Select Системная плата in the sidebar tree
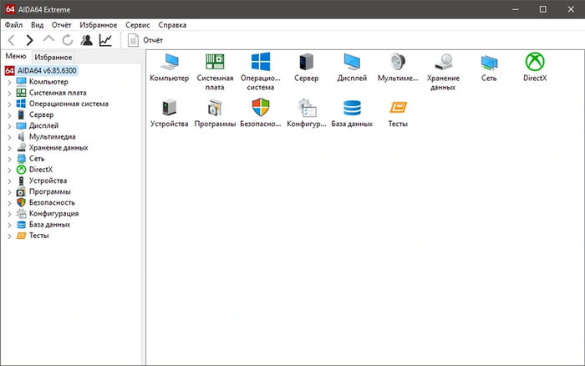Image resolution: width=585 pixels, height=366 pixels. pos(58,93)
